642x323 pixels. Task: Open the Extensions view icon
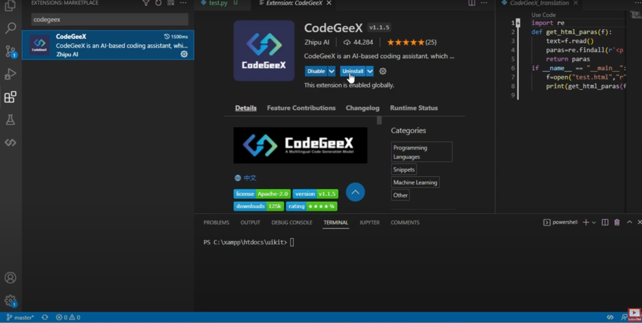pos(10,97)
